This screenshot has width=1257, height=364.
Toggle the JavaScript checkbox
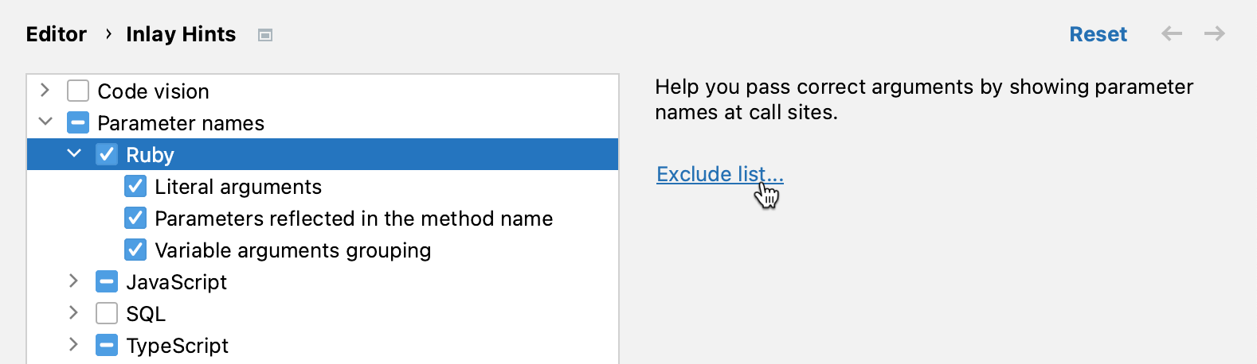click(x=107, y=282)
